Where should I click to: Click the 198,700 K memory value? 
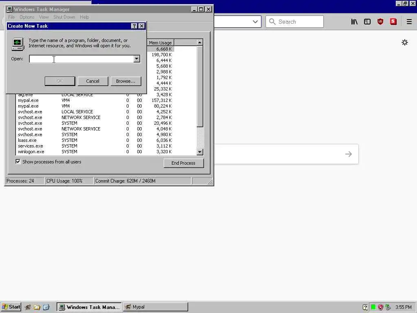(x=161, y=55)
